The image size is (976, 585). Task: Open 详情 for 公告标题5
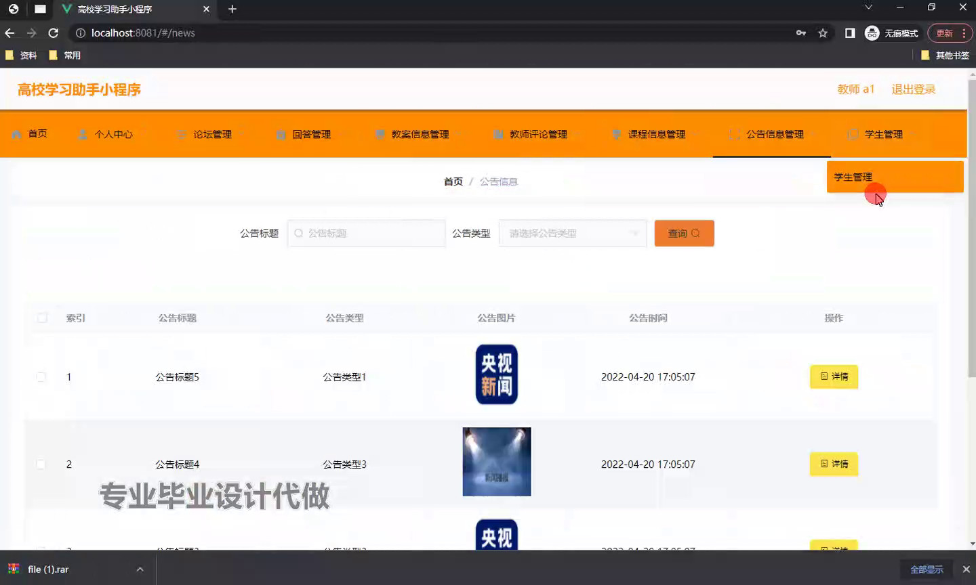coord(834,376)
